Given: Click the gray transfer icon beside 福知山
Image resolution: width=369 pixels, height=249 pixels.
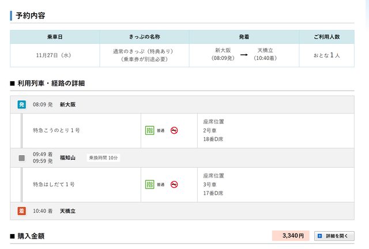Looking at the screenshot, I should click(x=22, y=158).
